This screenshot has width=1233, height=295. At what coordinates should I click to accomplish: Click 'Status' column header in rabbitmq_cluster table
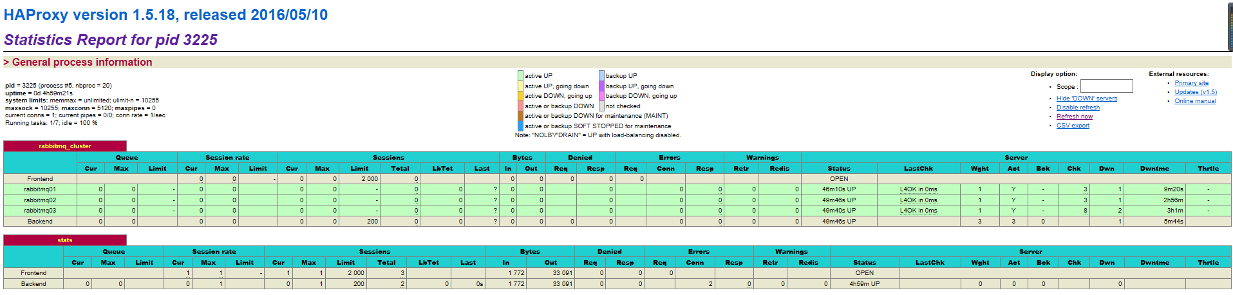(839, 169)
